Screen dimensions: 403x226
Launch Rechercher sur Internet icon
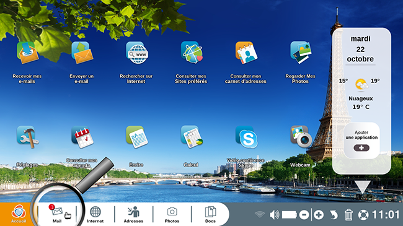(137, 53)
